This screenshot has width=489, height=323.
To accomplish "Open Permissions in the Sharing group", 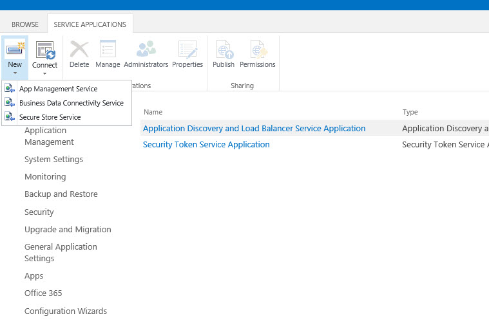I will (x=258, y=50).
